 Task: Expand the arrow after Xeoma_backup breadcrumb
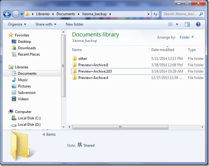click(110, 14)
